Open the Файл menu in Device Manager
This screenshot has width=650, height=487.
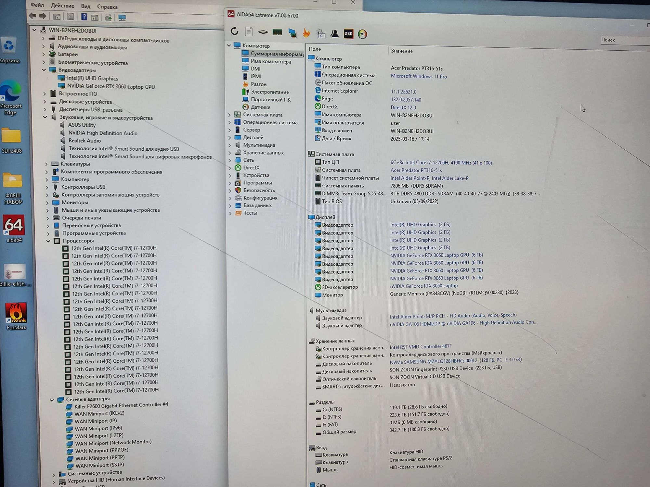pyautogui.click(x=37, y=5)
